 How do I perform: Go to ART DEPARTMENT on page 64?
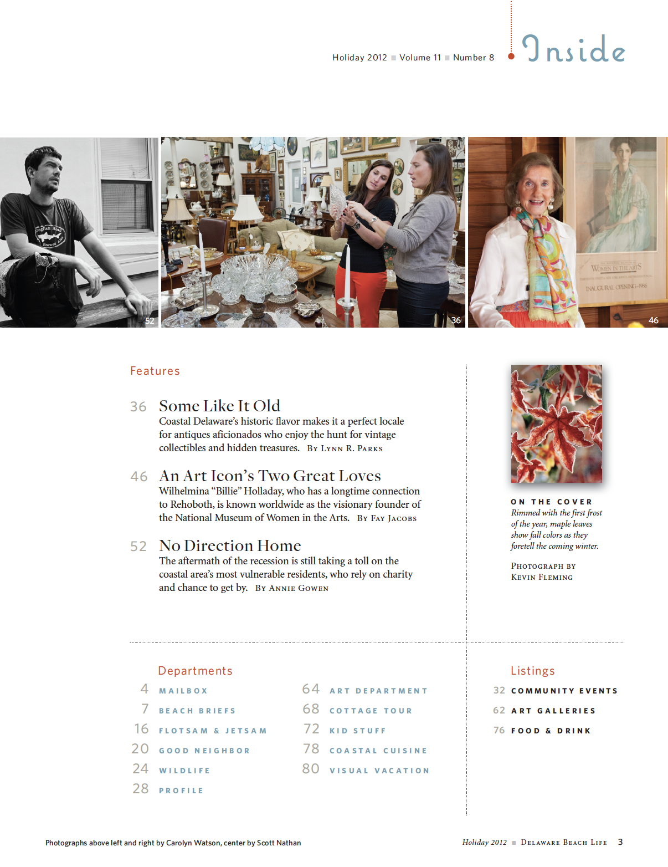coord(378,691)
